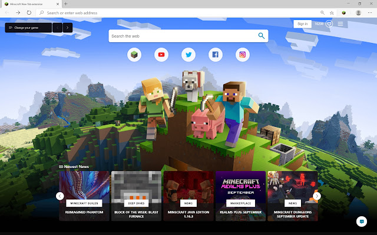Click the browser back arrow
The width and height of the screenshot is (377, 235).
point(7,12)
